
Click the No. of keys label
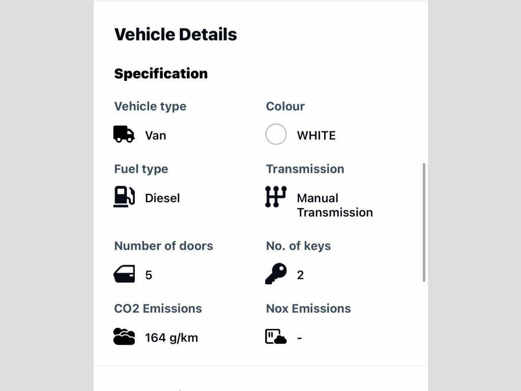tap(298, 246)
